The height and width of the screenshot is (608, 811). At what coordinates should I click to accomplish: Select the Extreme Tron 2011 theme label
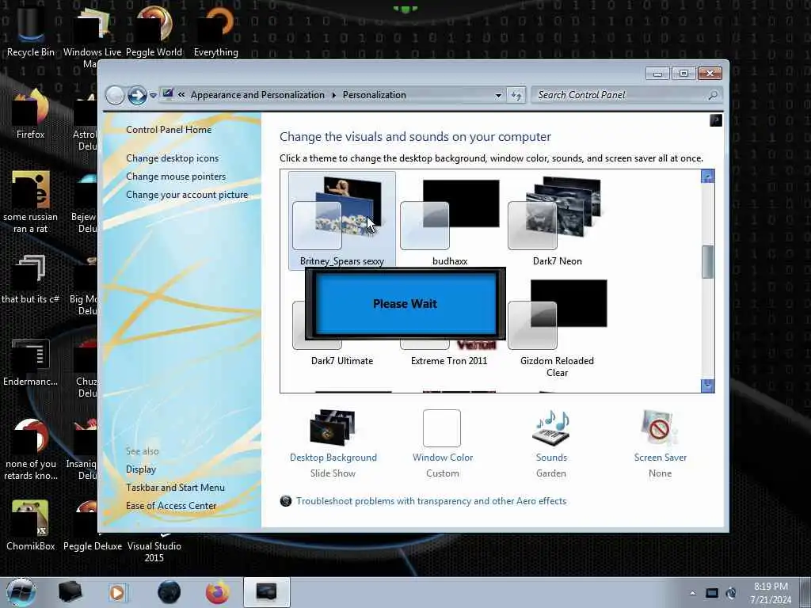click(449, 361)
